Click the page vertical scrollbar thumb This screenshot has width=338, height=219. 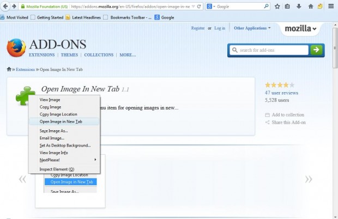tap(335, 48)
